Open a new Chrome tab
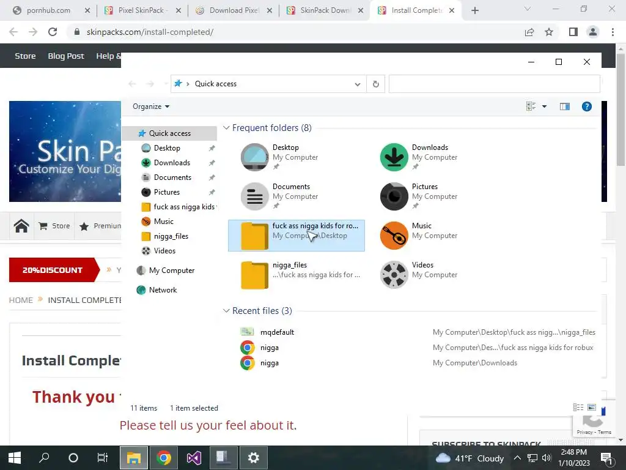The image size is (626, 470). (474, 11)
